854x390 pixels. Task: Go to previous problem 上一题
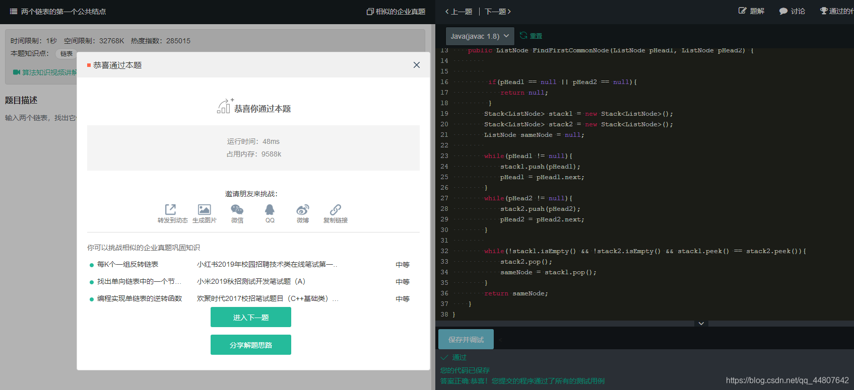click(458, 11)
